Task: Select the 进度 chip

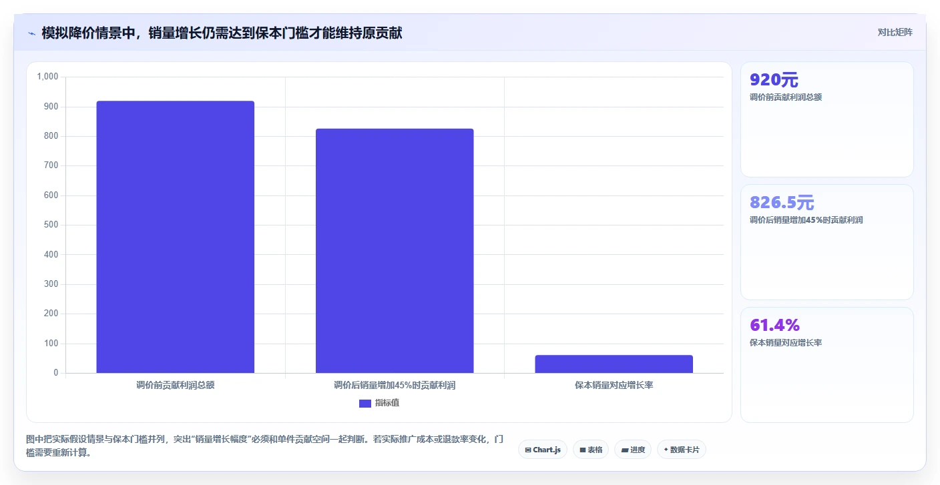Action: (633, 450)
